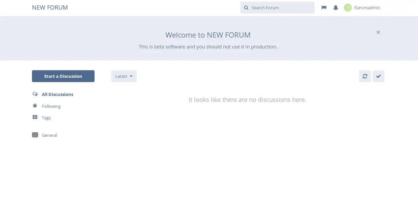
Task: Click the Tags grid icon
Action: (35, 117)
